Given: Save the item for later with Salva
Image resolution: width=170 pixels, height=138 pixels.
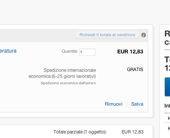Looking at the screenshot, I should (x=137, y=104).
